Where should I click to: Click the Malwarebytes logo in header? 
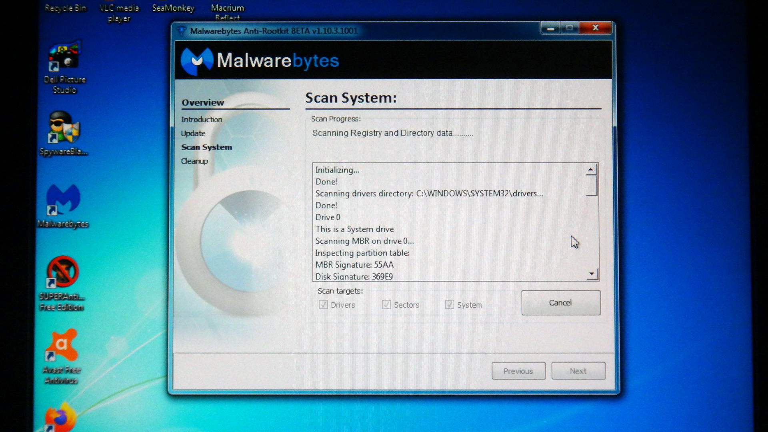260,61
